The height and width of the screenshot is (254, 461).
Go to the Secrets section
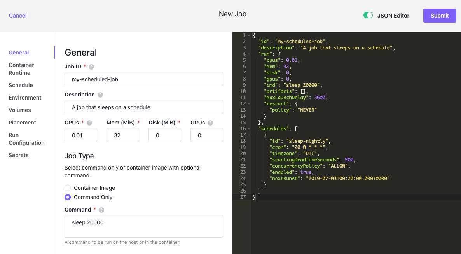(19, 155)
